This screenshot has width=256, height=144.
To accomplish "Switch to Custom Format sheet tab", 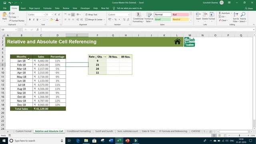I will (x=24, y=131).
